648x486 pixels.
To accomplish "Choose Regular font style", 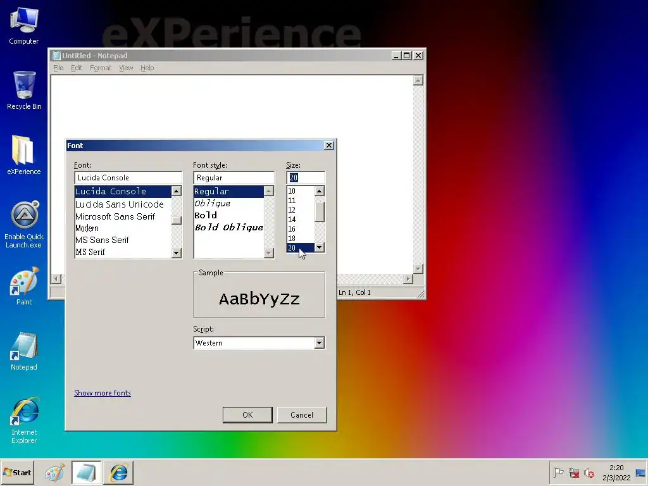I will (x=228, y=191).
